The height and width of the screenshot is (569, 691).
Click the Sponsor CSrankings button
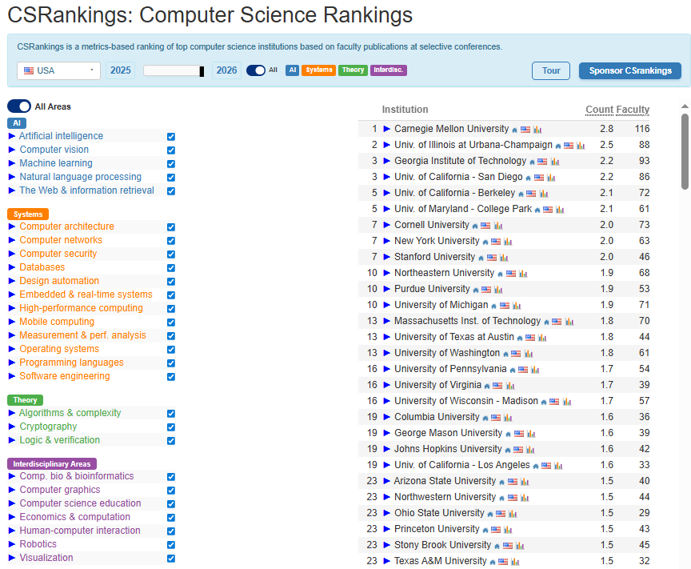(630, 70)
